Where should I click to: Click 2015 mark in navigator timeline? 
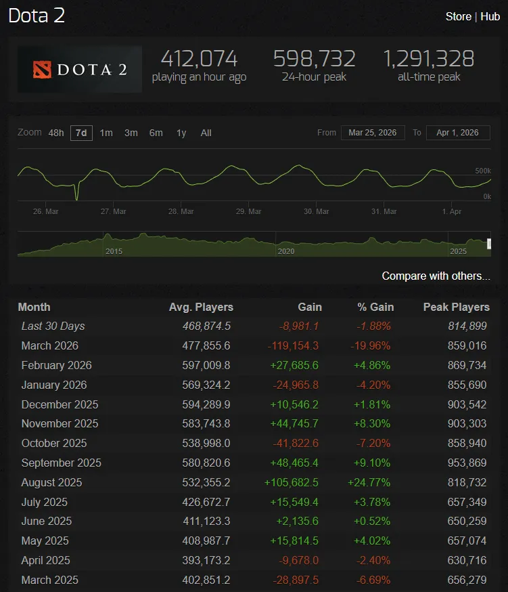click(114, 251)
